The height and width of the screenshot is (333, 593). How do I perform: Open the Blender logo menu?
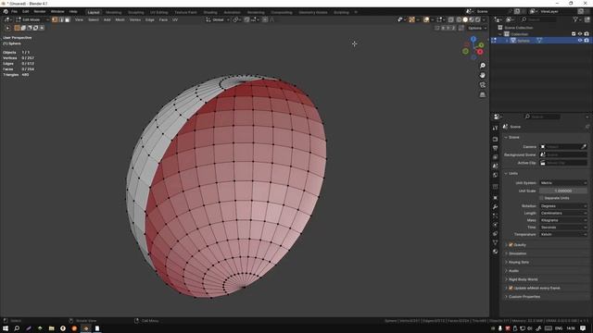pos(6,12)
